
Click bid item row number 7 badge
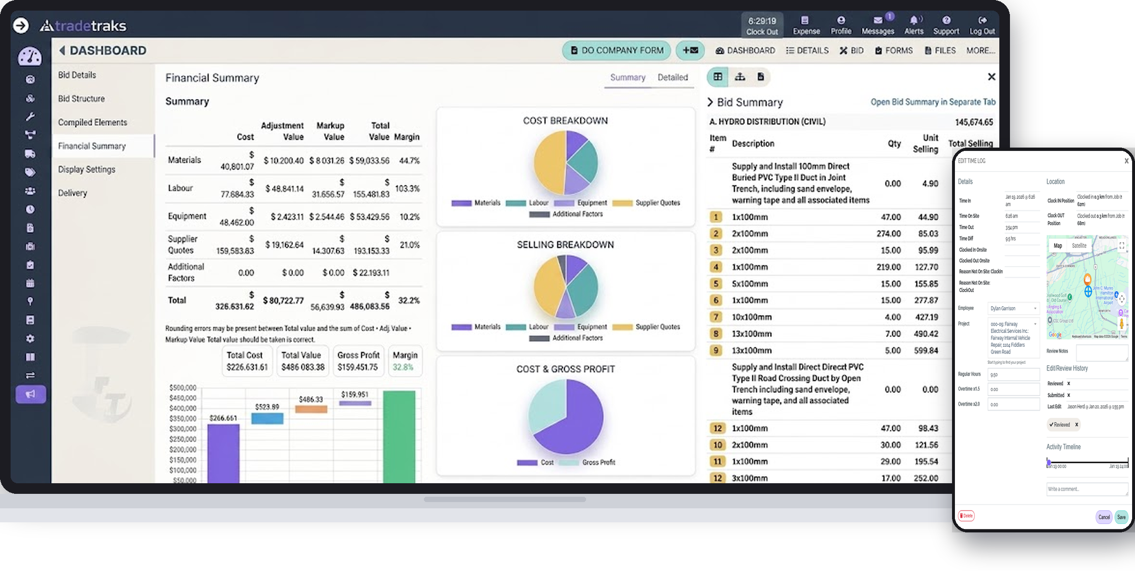(716, 317)
